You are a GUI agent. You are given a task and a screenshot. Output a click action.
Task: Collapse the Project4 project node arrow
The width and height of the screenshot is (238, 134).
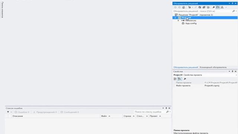click(x=175, y=18)
